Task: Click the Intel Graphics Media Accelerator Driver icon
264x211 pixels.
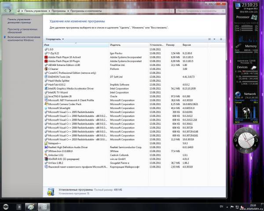Action: [x=46, y=88]
